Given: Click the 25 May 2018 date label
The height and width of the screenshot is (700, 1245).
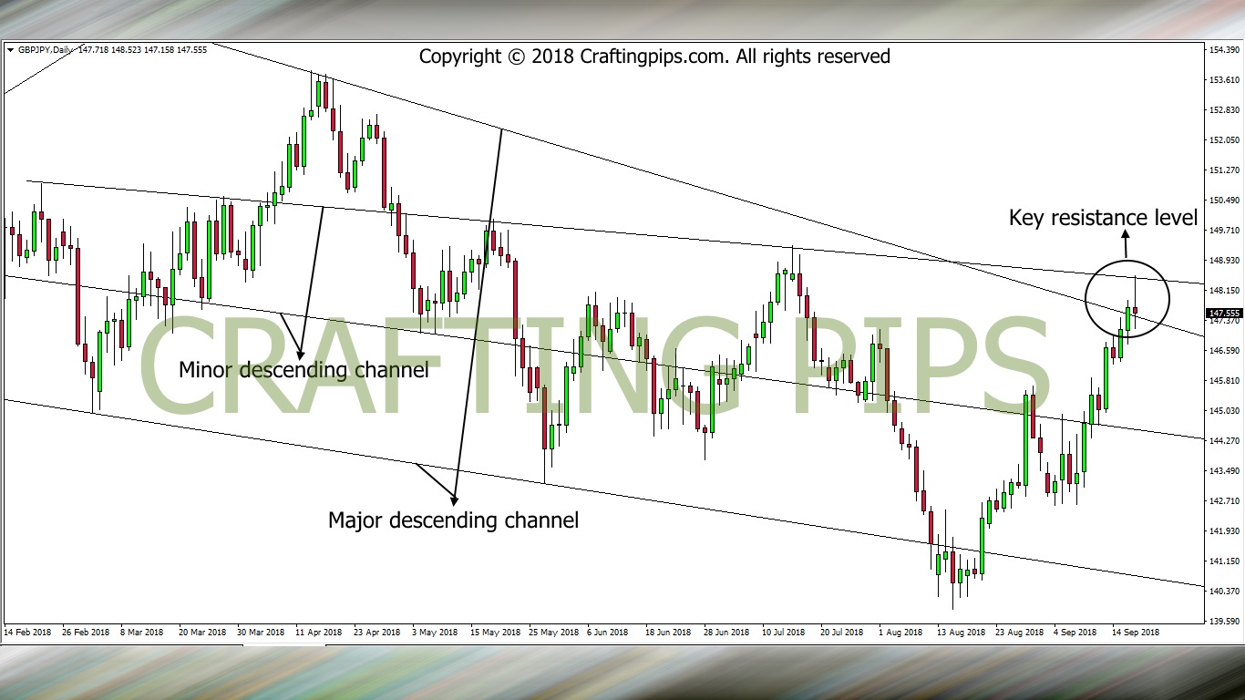Looking at the screenshot, I should pyautogui.click(x=553, y=632).
